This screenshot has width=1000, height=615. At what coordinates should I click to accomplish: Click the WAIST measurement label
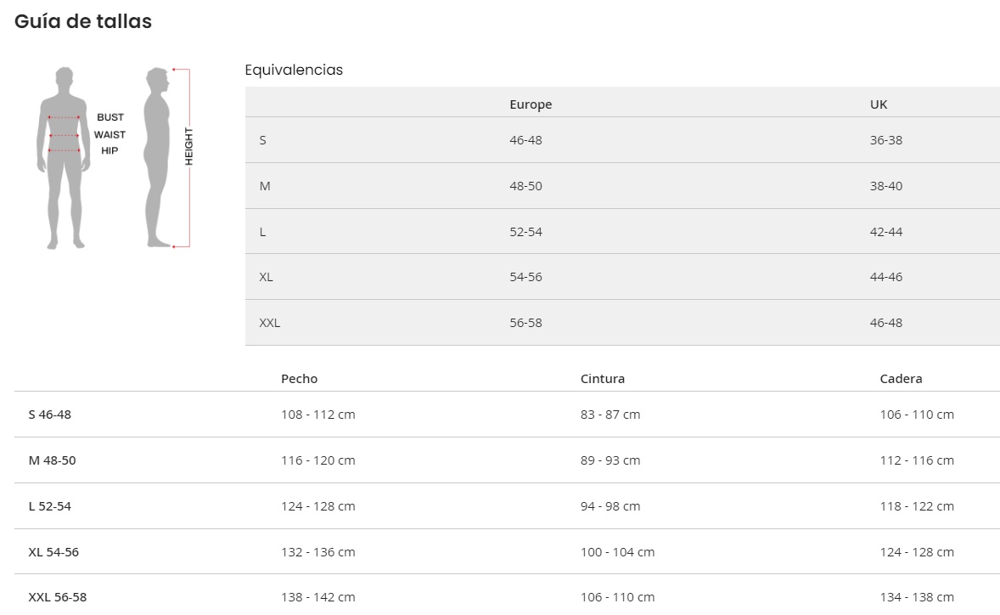pyautogui.click(x=110, y=134)
